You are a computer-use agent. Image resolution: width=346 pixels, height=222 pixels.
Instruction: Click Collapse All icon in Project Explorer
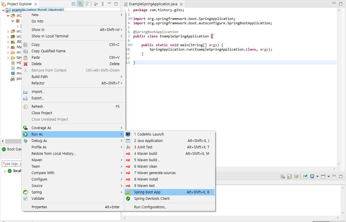point(74,4)
